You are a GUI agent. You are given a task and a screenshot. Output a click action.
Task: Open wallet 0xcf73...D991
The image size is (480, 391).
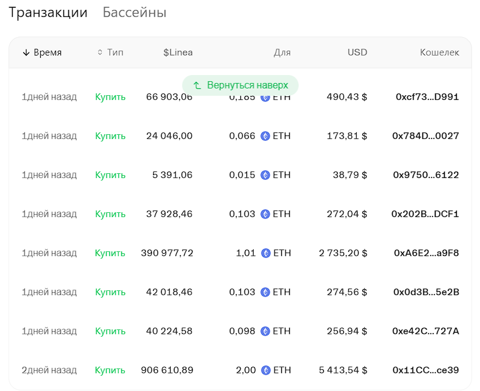coord(427,97)
